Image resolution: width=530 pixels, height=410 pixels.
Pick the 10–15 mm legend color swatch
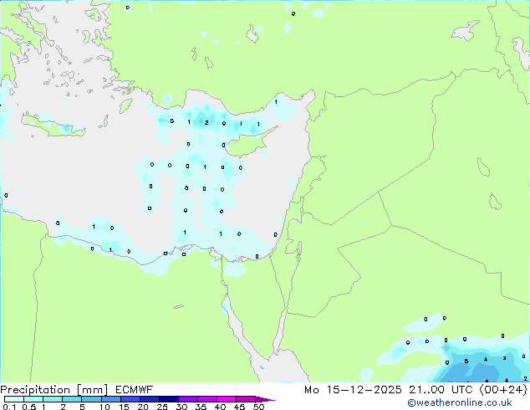(x=111, y=399)
